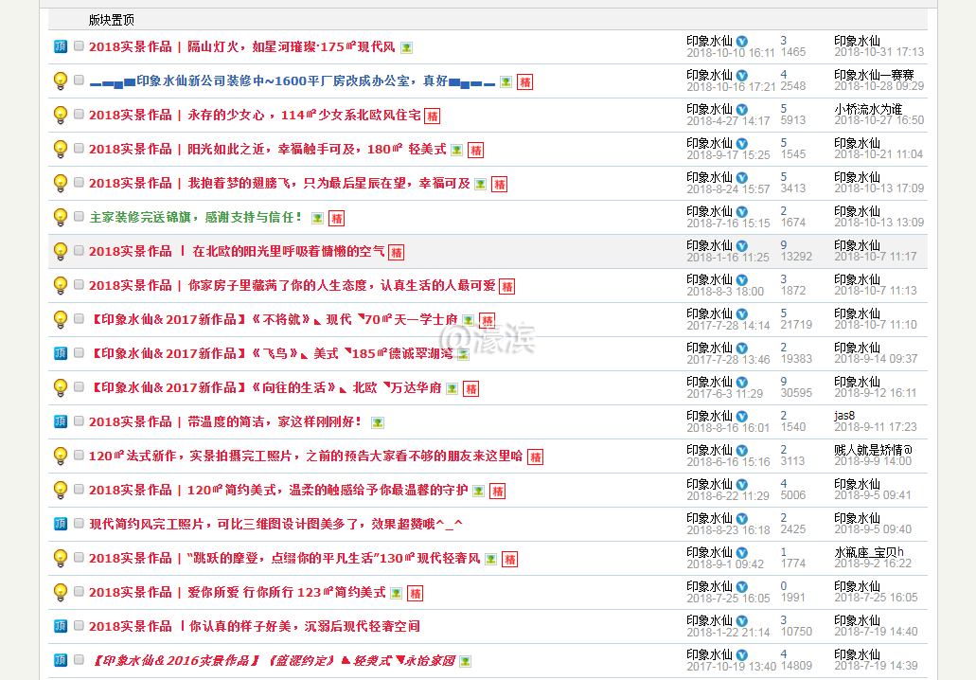Click the blue V verified badge next to 印象水仙
The image size is (976, 680).
click(739, 40)
